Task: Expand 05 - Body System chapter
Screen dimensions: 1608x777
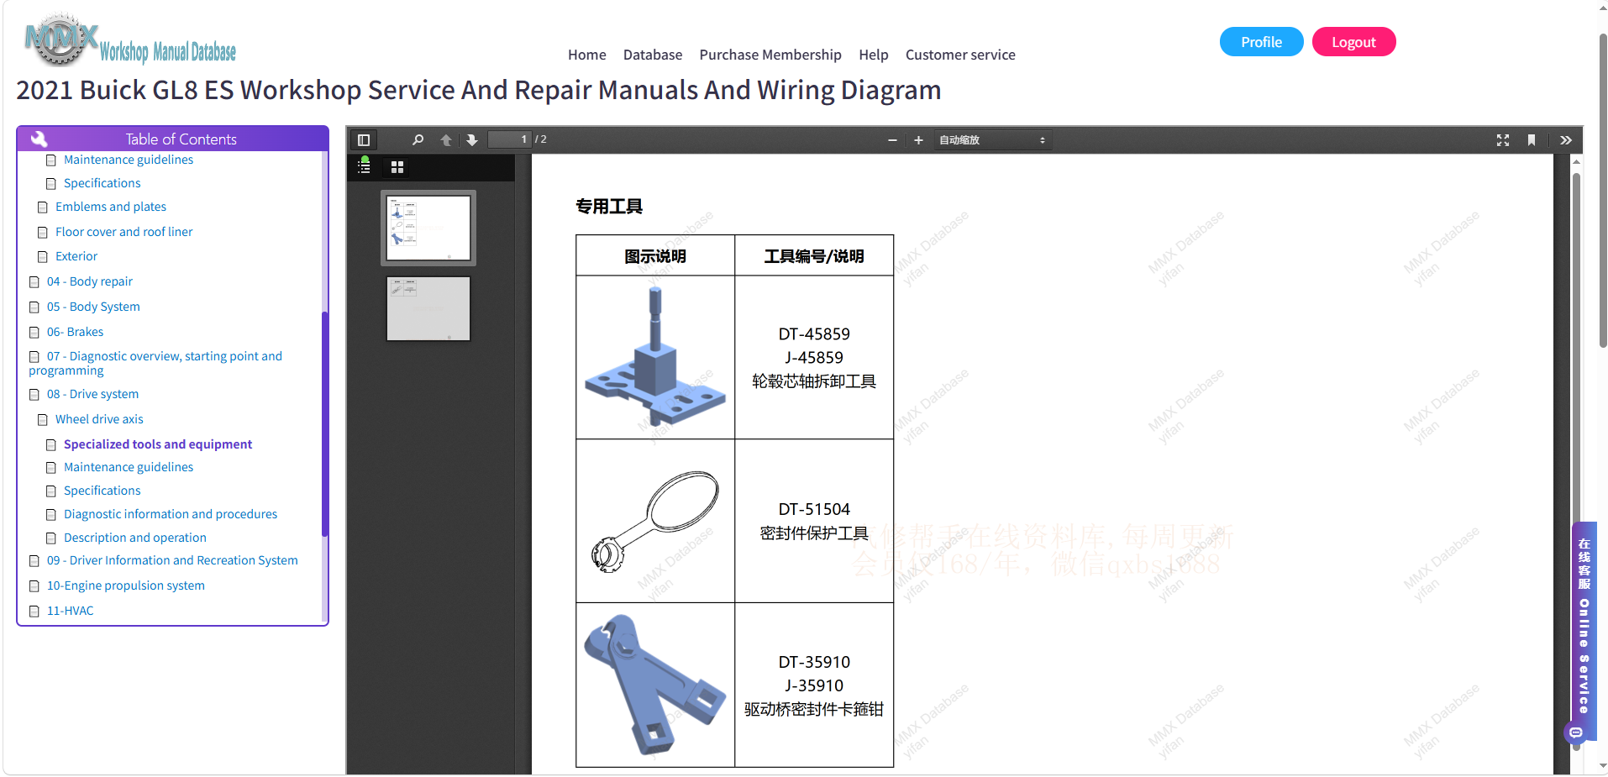Action: pyautogui.click(x=93, y=307)
